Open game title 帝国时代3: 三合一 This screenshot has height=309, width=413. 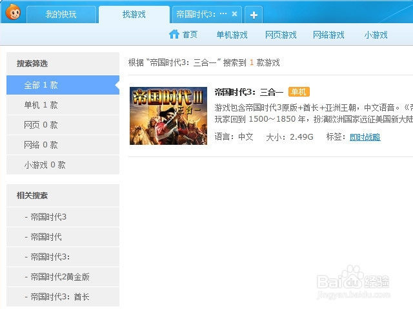pyautogui.click(x=249, y=92)
